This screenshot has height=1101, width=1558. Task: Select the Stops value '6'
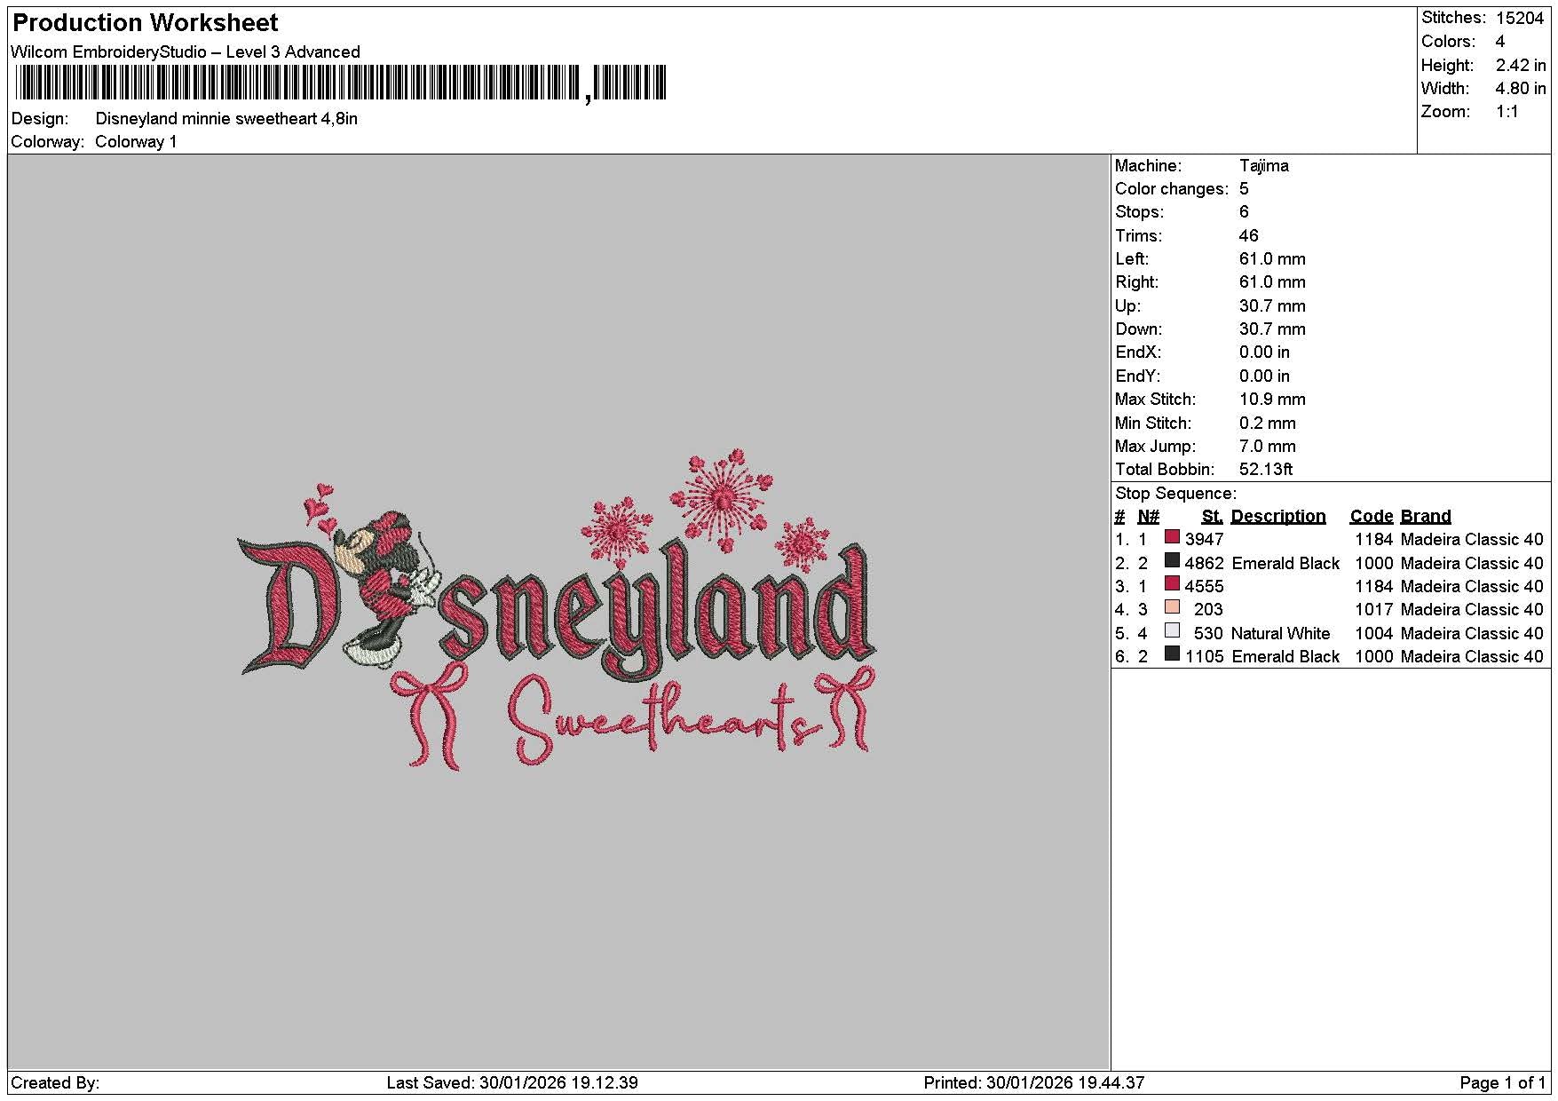[x=1244, y=212]
